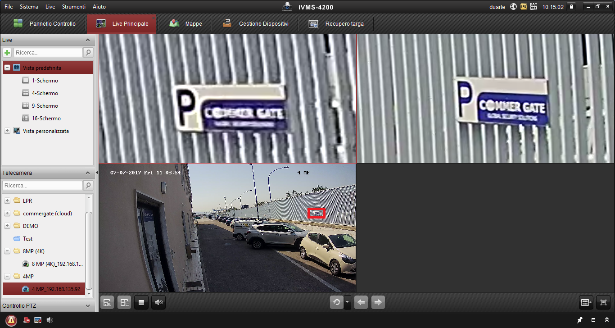This screenshot has width=615, height=328.
Task: Start the auto-switch cycle button
Action: pos(337,303)
